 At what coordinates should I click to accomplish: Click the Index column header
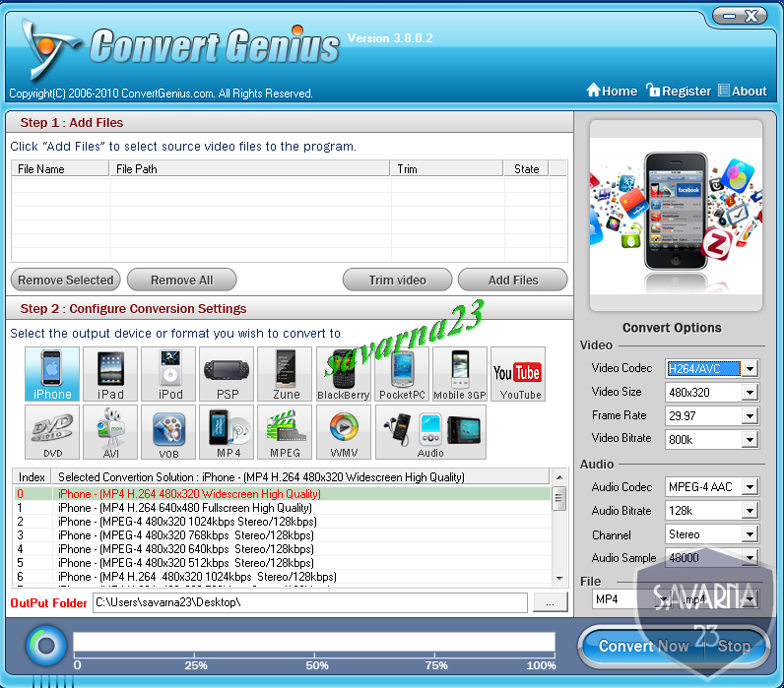tap(32, 477)
